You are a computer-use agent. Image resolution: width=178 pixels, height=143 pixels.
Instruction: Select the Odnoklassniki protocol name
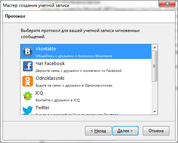tap(50, 78)
